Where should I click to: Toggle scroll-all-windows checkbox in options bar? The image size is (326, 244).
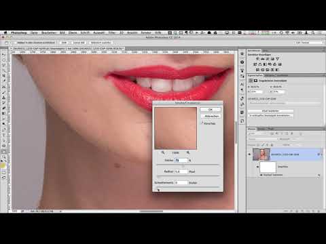click(x=16, y=43)
